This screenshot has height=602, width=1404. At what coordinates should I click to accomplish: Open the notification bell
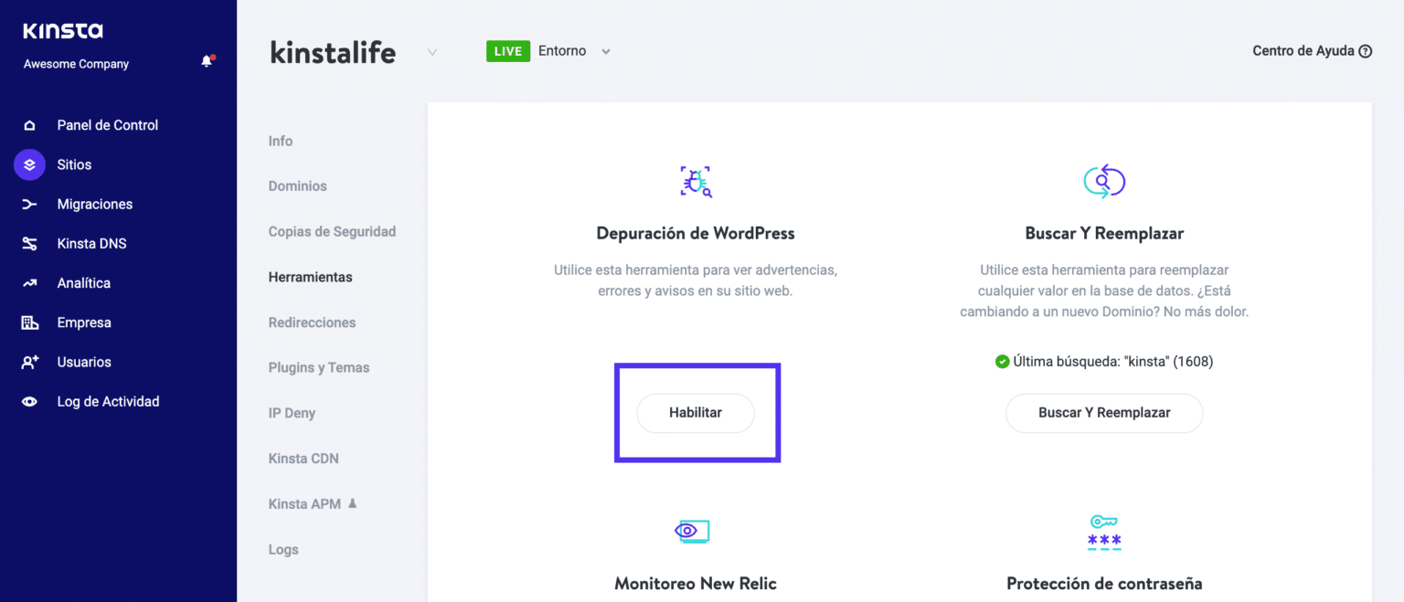(207, 58)
